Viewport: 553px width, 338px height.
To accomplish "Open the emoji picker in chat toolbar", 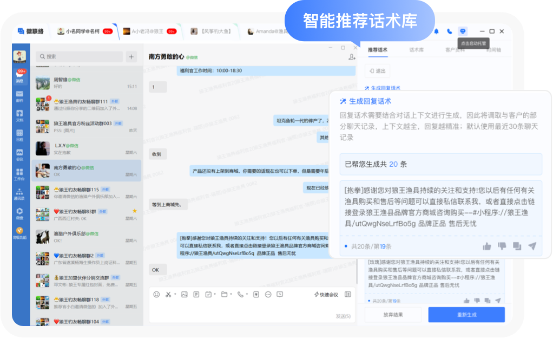I will coord(156,295).
